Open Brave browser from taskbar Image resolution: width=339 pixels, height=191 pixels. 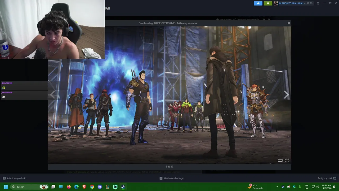click(84, 187)
